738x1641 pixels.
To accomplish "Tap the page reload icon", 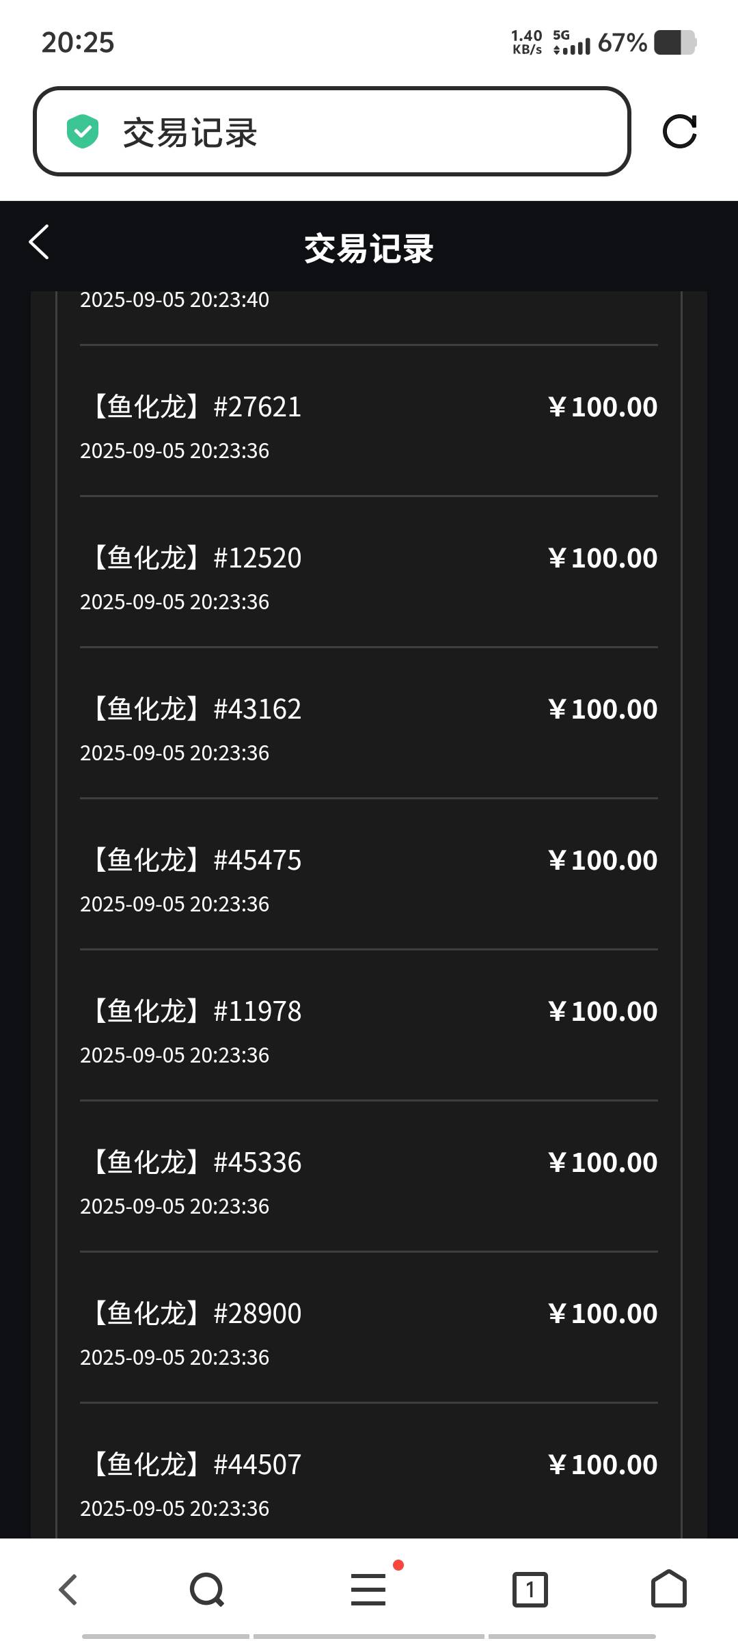I will point(679,131).
